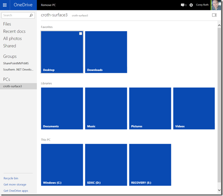This screenshot has width=223, height=196.
Task: Open the Downloads folder tile
Action: click(106, 52)
